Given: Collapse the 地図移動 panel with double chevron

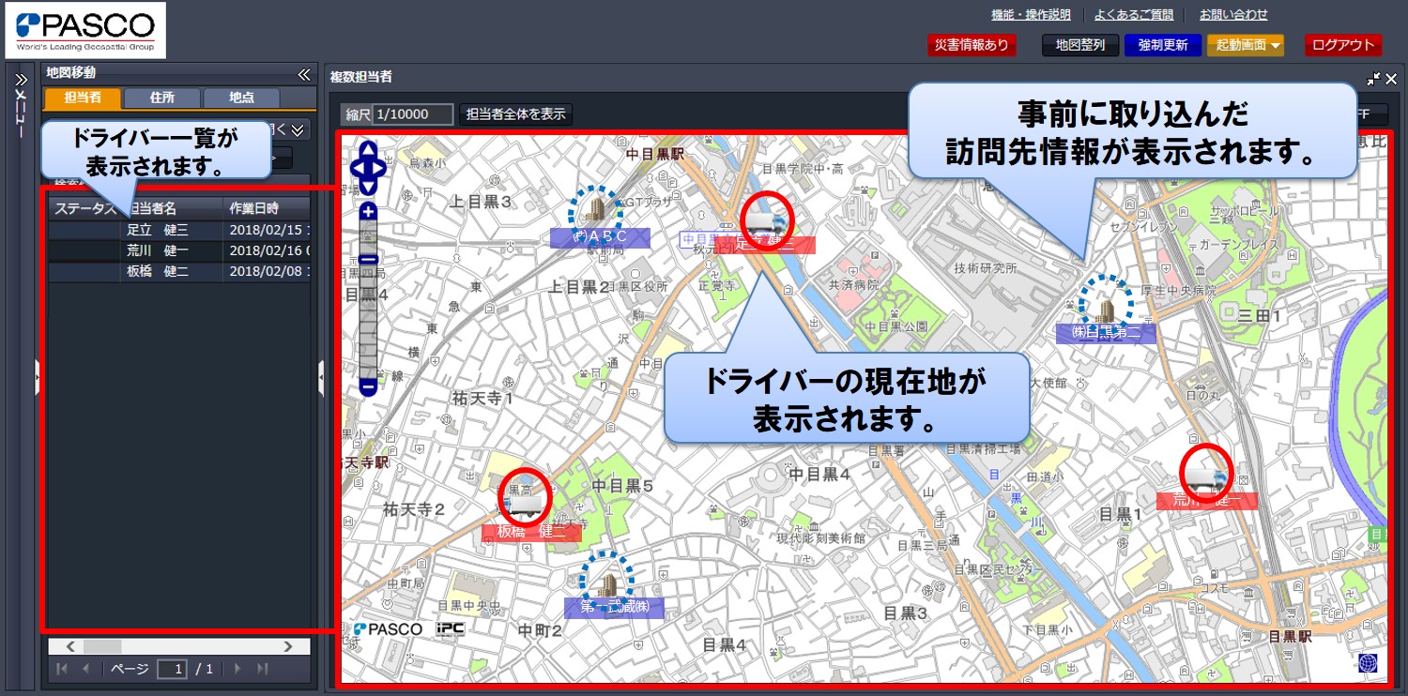Looking at the screenshot, I should [x=303, y=74].
